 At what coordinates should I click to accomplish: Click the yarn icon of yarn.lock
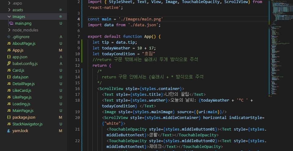[x=9, y=131]
